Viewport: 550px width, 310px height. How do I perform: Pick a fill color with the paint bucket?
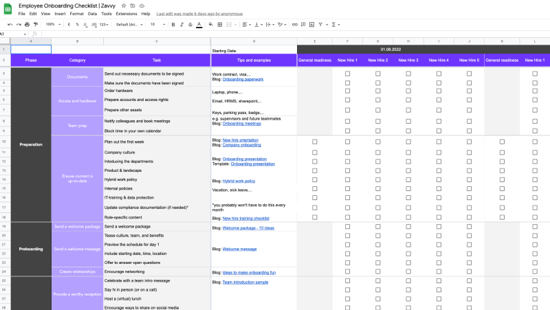(212, 24)
